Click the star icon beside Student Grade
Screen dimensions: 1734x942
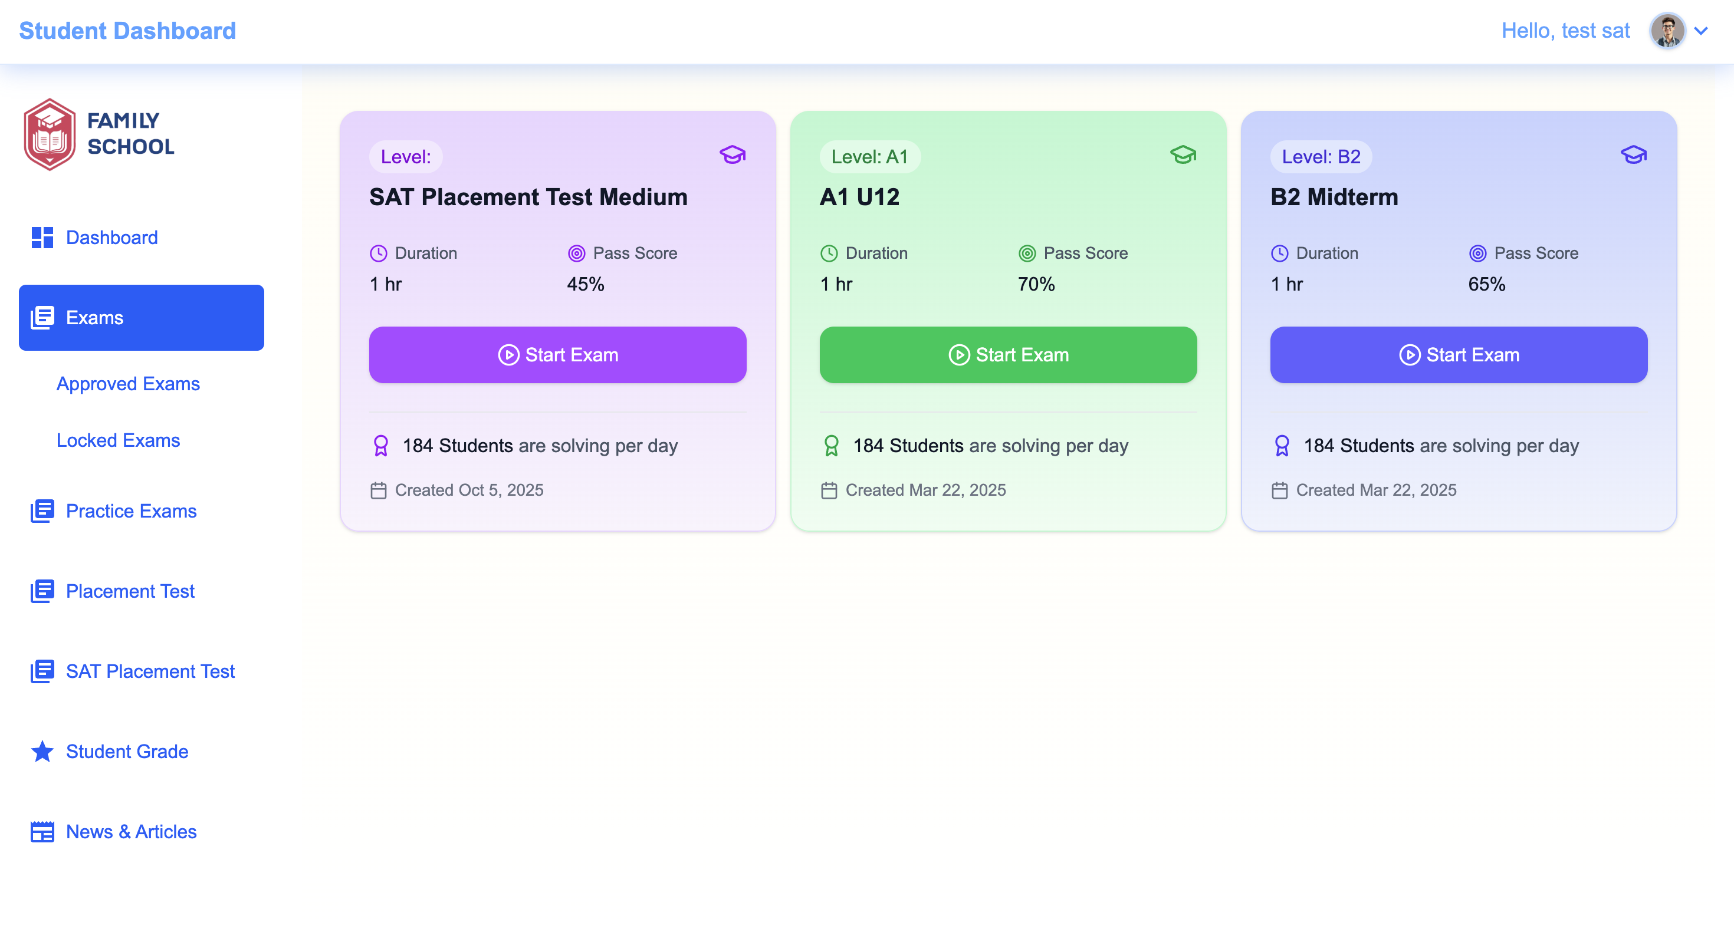coord(42,752)
